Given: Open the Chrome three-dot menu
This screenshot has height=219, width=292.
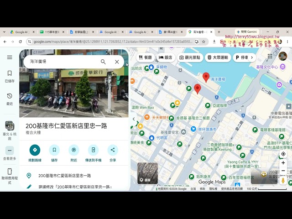Looking at the screenshot, I should click(x=287, y=42).
